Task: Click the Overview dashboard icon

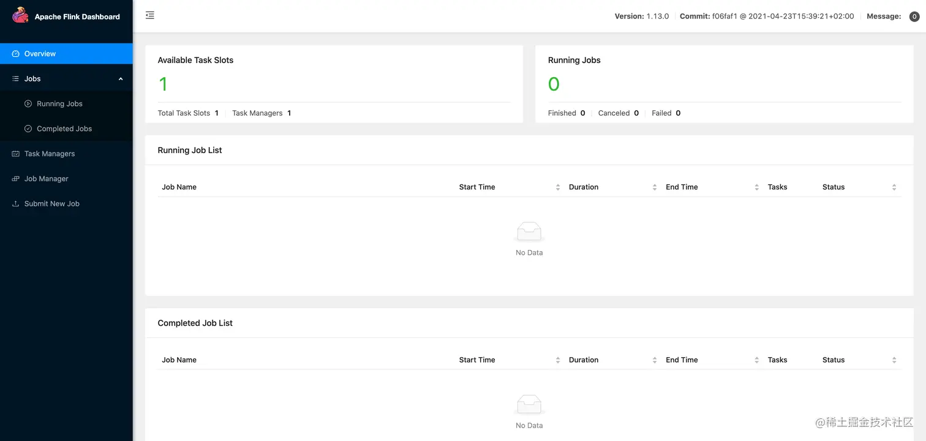Action: [16, 54]
